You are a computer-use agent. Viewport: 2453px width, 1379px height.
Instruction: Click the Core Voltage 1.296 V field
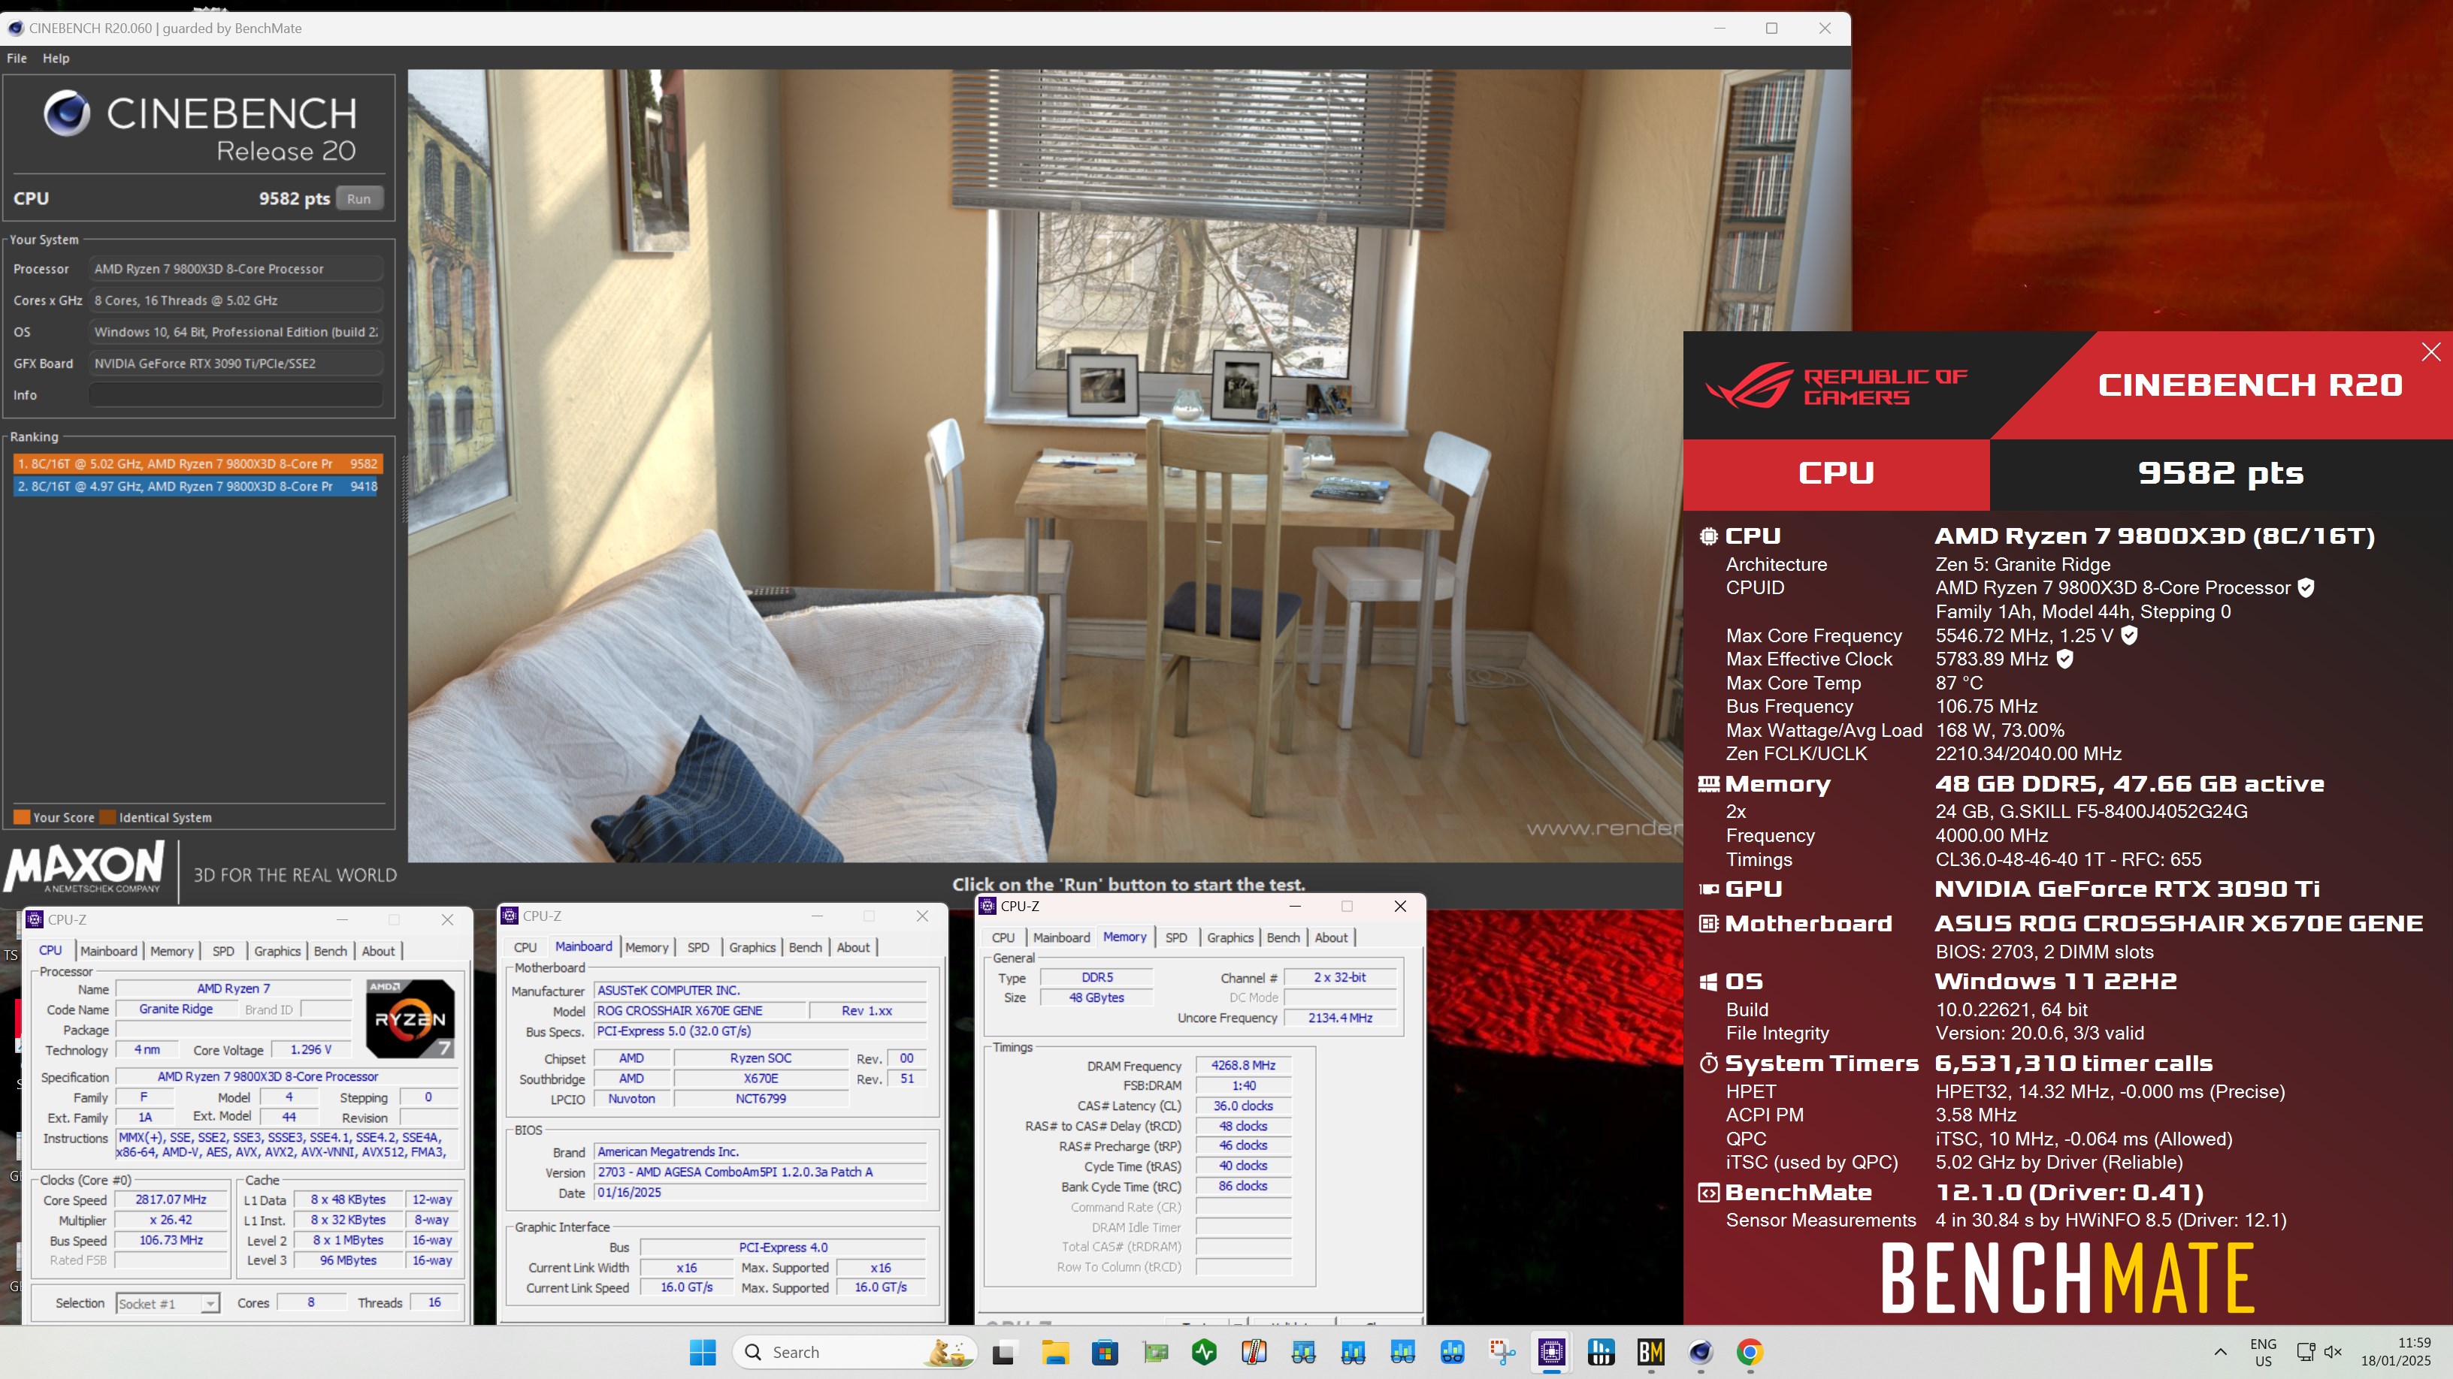[310, 1050]
